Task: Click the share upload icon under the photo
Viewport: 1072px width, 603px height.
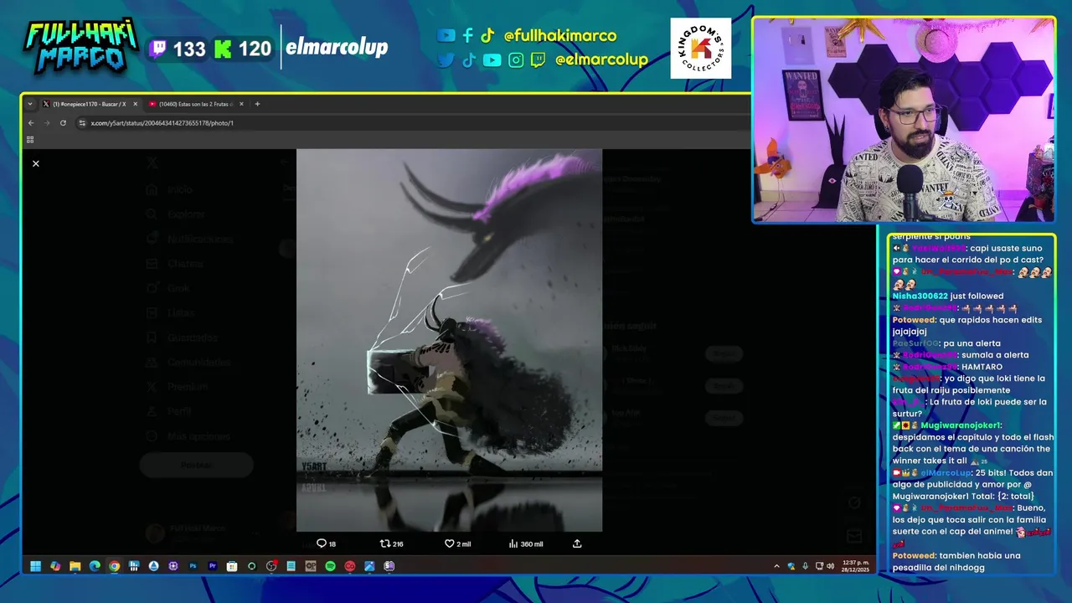Action: click(577, 544)
